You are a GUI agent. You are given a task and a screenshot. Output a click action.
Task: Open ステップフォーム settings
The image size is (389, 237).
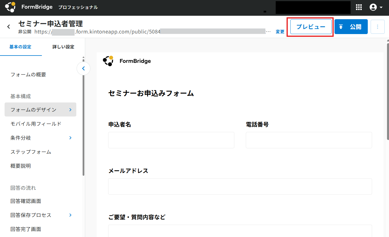pyautogui.click(x=31, y=152)
